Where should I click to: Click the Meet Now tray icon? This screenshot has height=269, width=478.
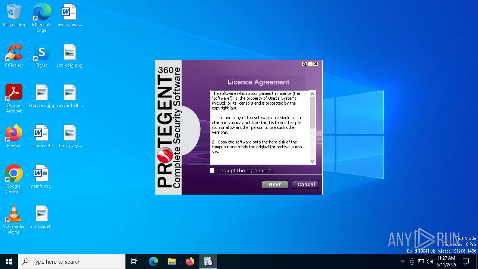click(x=412, y=262)
